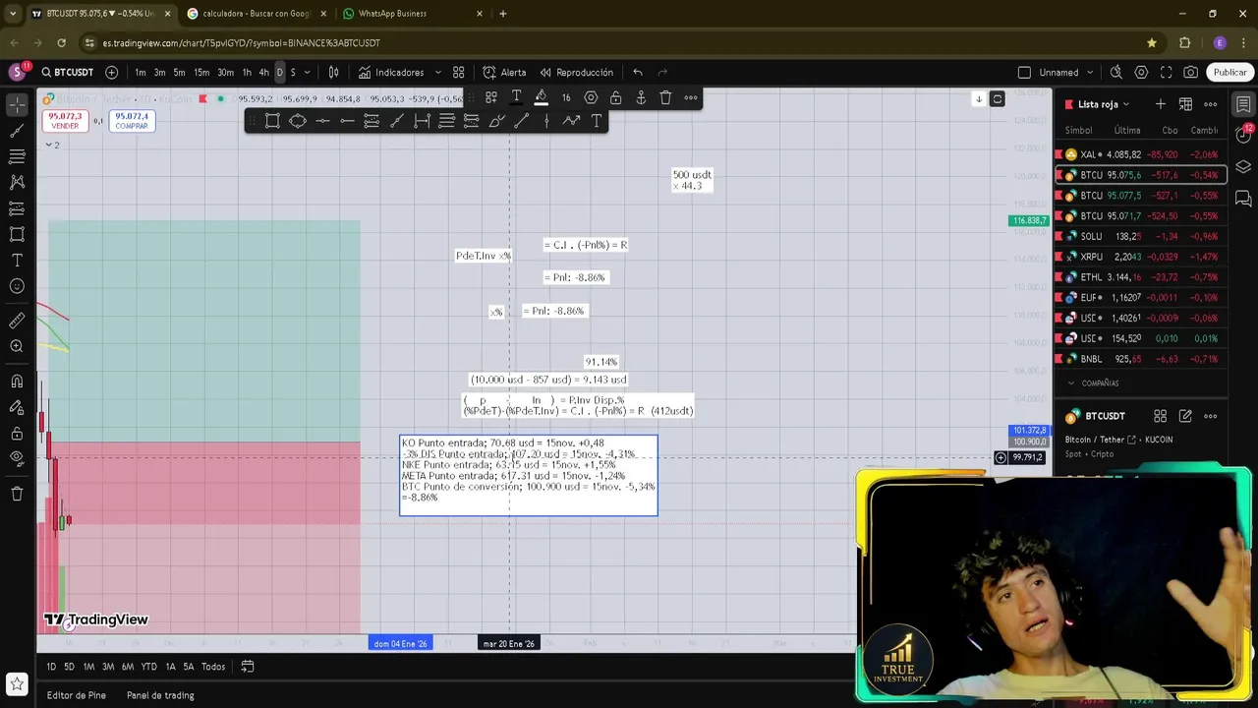Start bar Reproducción replay

click(575, 73)
